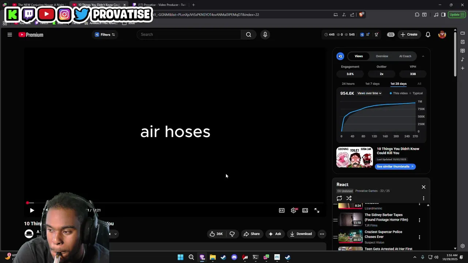
Task: Open browser extensions puzzle icon
Action: [417, 15]
